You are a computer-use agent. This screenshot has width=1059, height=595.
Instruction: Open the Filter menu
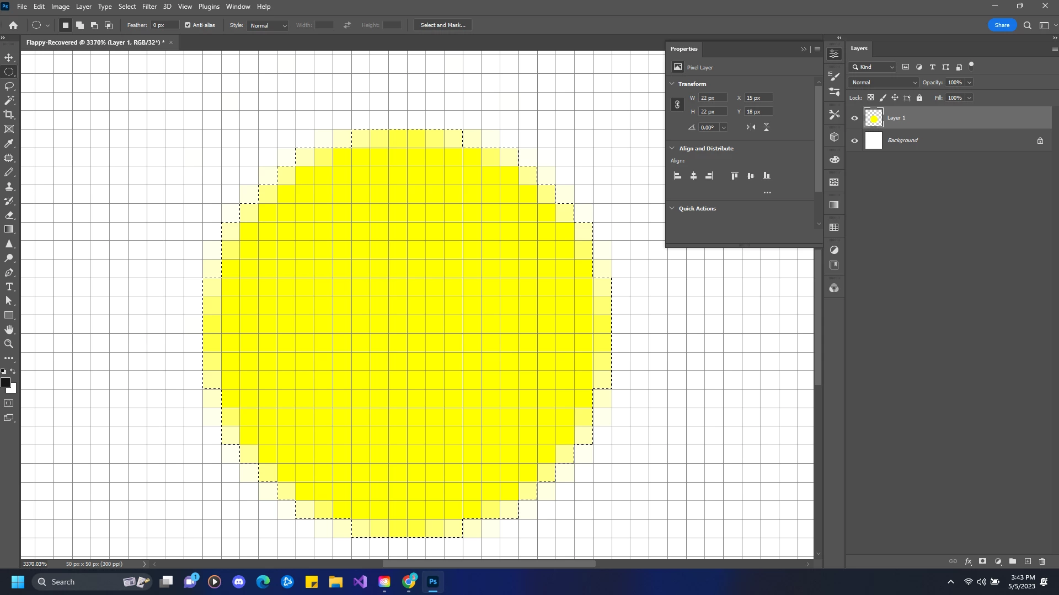point(149,7)
